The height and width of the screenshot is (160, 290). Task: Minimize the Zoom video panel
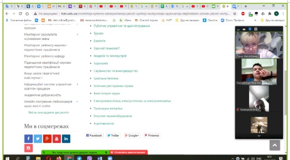click(x=238, y=29)
